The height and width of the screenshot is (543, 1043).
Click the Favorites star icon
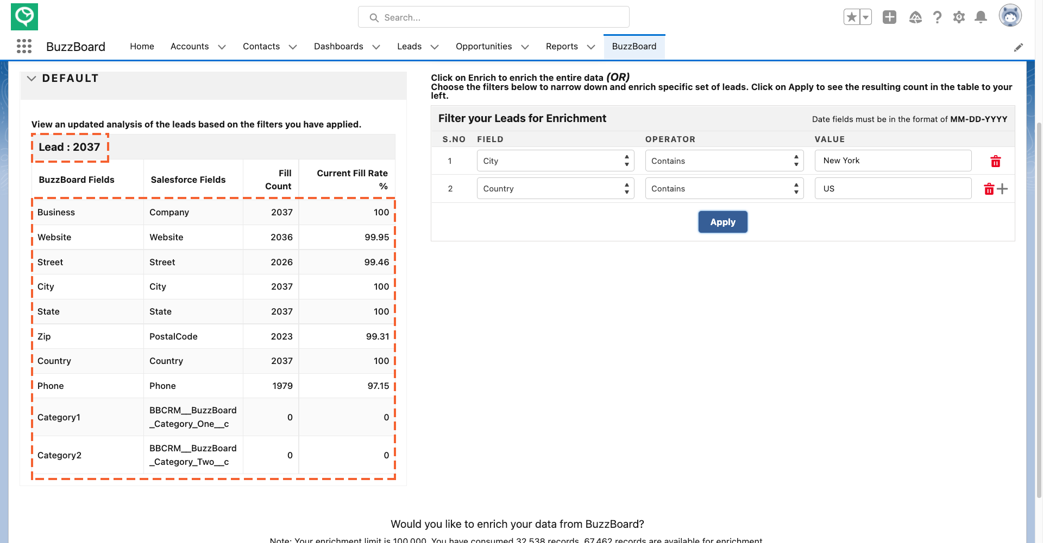(x=851, y=17)
